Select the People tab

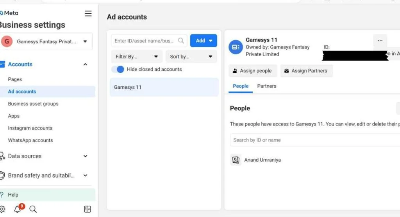point(241,86)
